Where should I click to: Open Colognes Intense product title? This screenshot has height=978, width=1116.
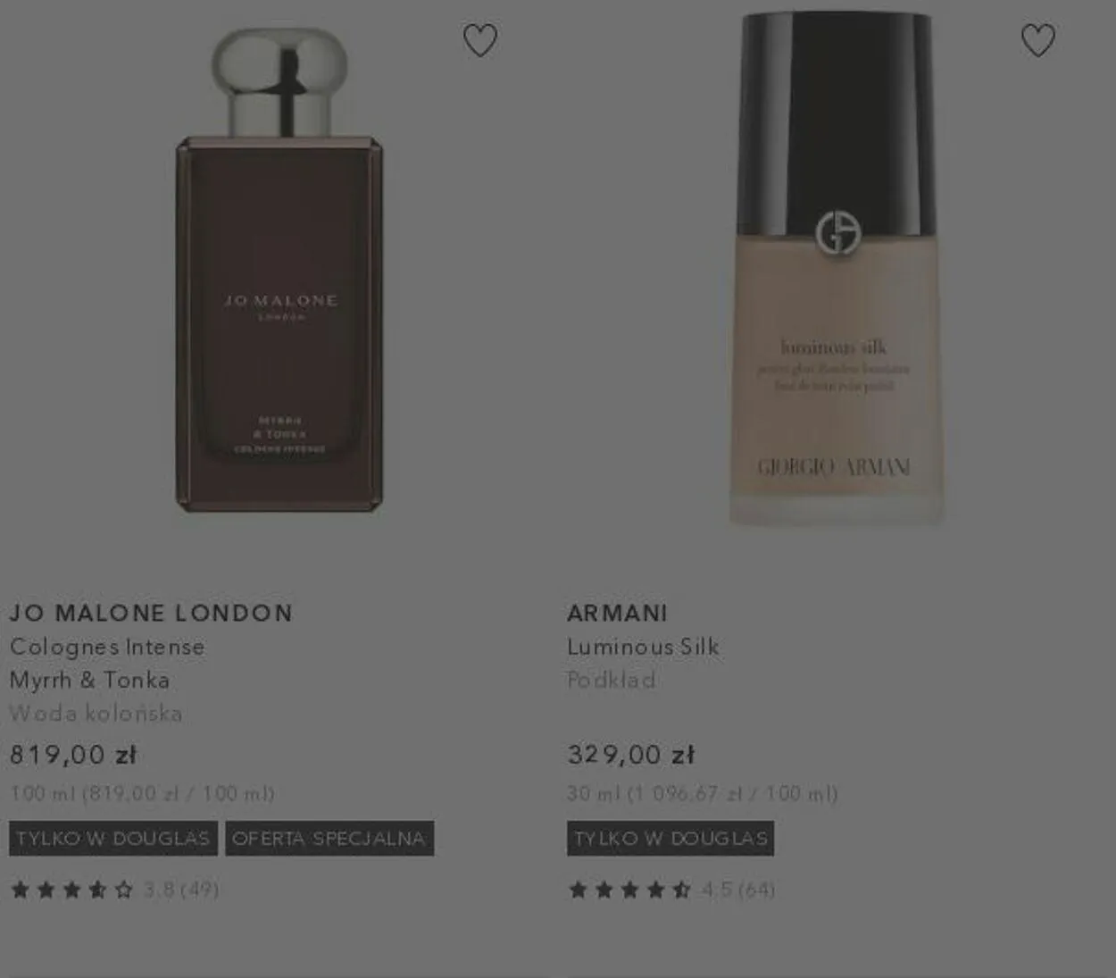(107, 647)
